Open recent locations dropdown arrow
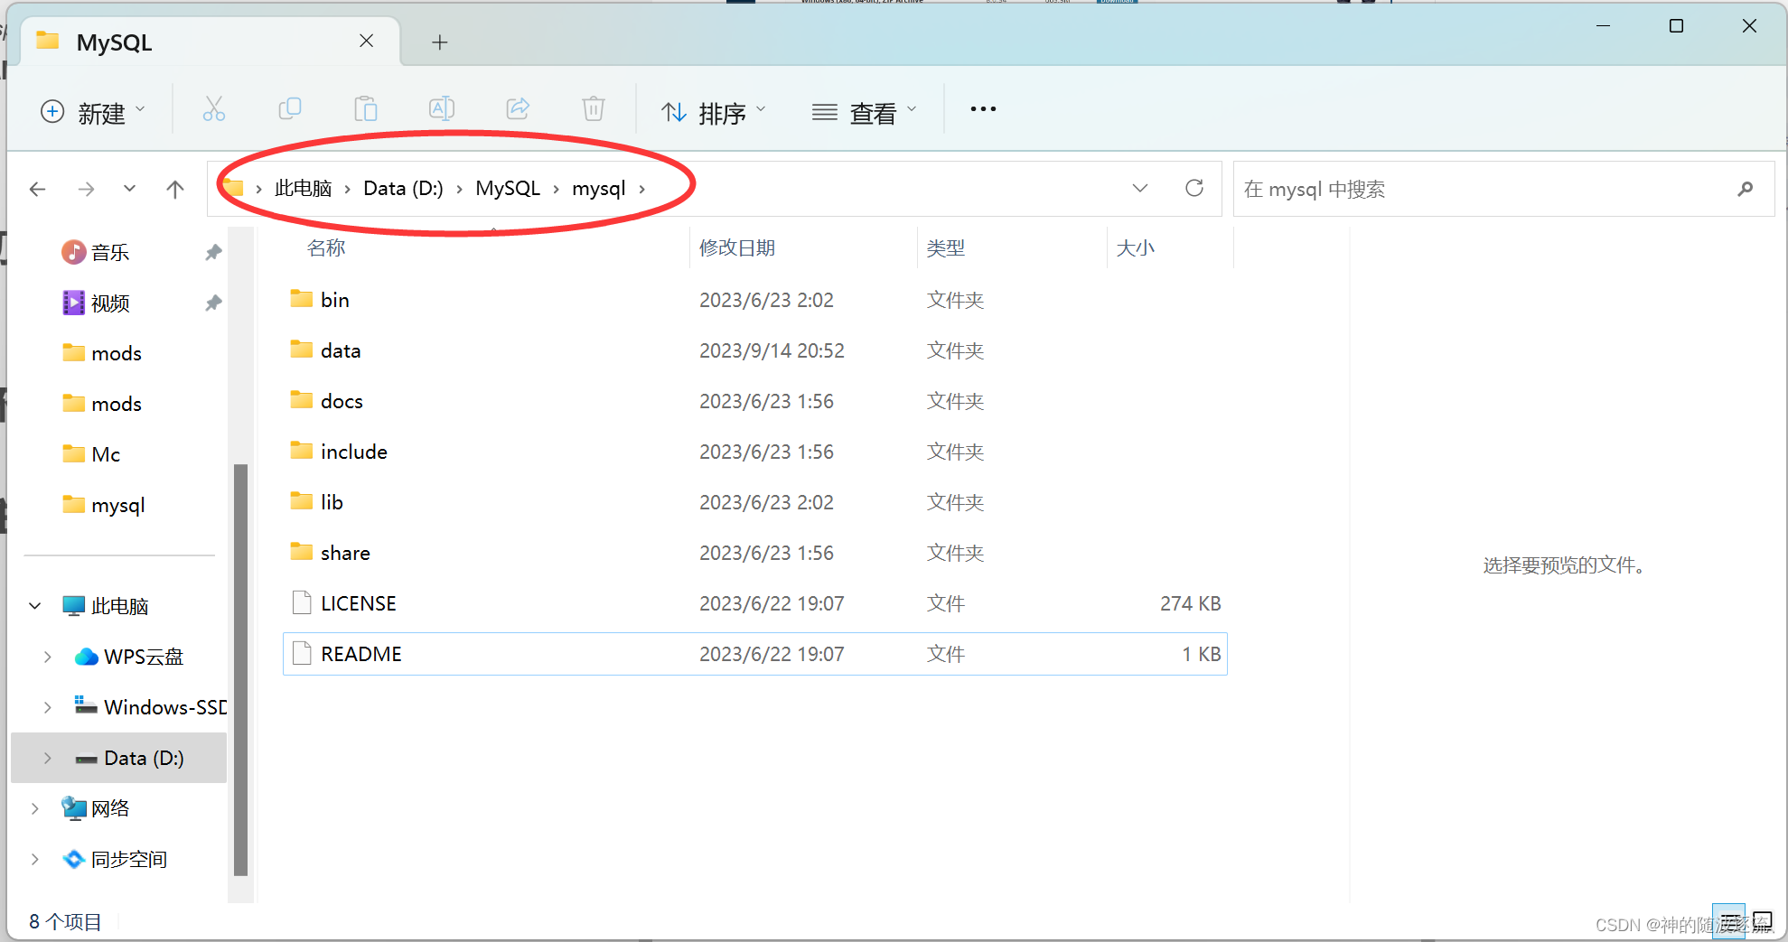This screenshot has height=942, width=1788. click(130, 189)
